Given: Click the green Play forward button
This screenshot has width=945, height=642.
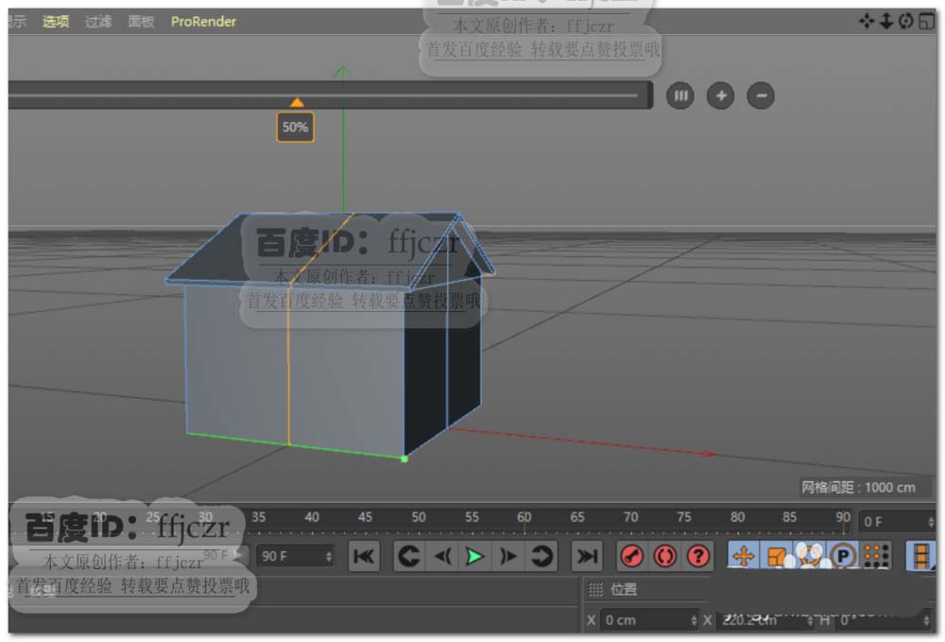Looking at the screenshot, I should [474, 556].
